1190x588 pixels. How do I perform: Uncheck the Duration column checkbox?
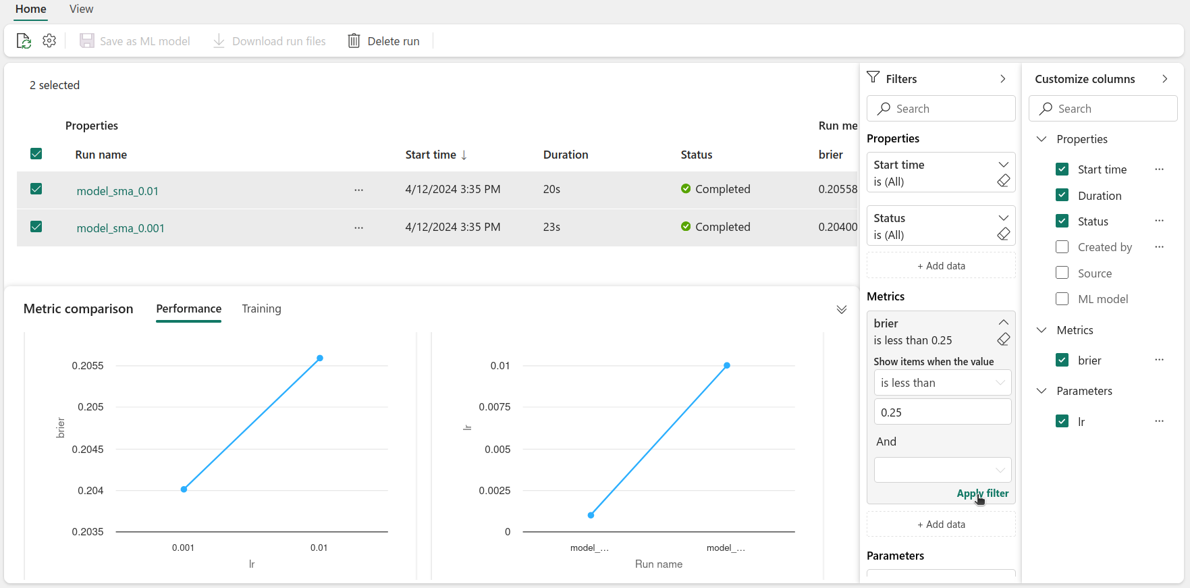click(x=1062, y=195)
